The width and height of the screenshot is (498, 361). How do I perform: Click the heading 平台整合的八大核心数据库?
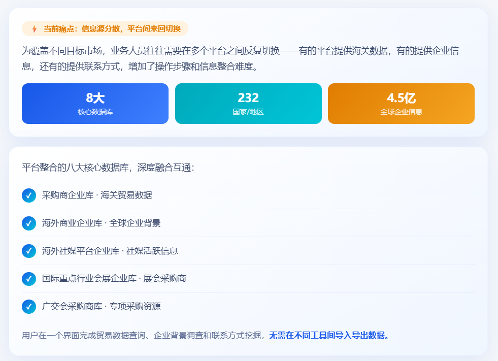pos(108,168)
